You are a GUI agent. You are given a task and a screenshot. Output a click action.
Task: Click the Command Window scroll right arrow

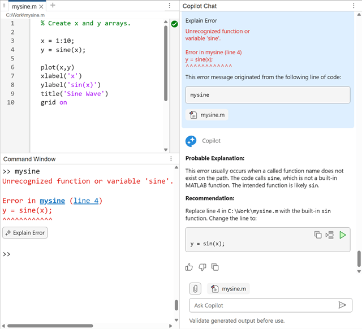click(171, 326)
